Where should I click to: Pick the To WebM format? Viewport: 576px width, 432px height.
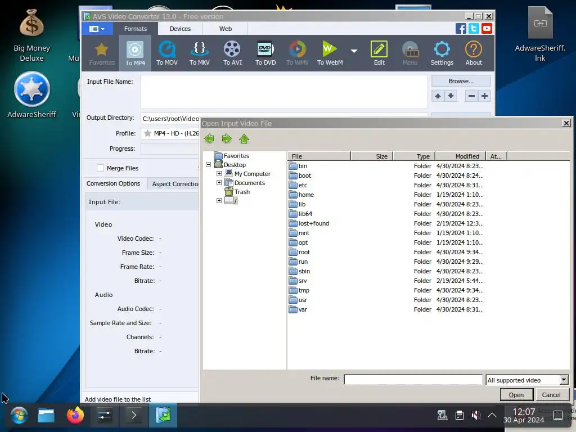tap(330, 53)
